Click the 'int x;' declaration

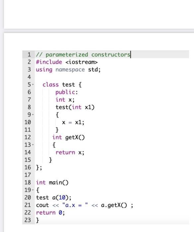click(x=65, y=100)
